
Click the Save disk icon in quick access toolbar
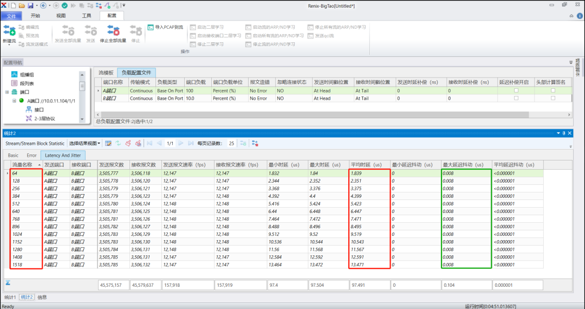(30, 5)
